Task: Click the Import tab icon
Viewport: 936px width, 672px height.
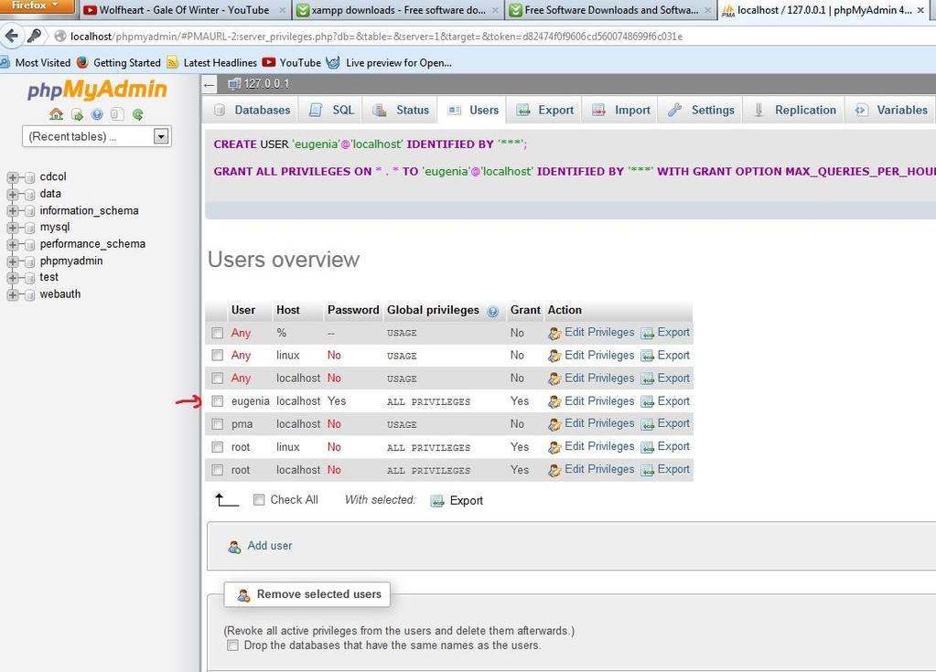Action: coord(598,111)
